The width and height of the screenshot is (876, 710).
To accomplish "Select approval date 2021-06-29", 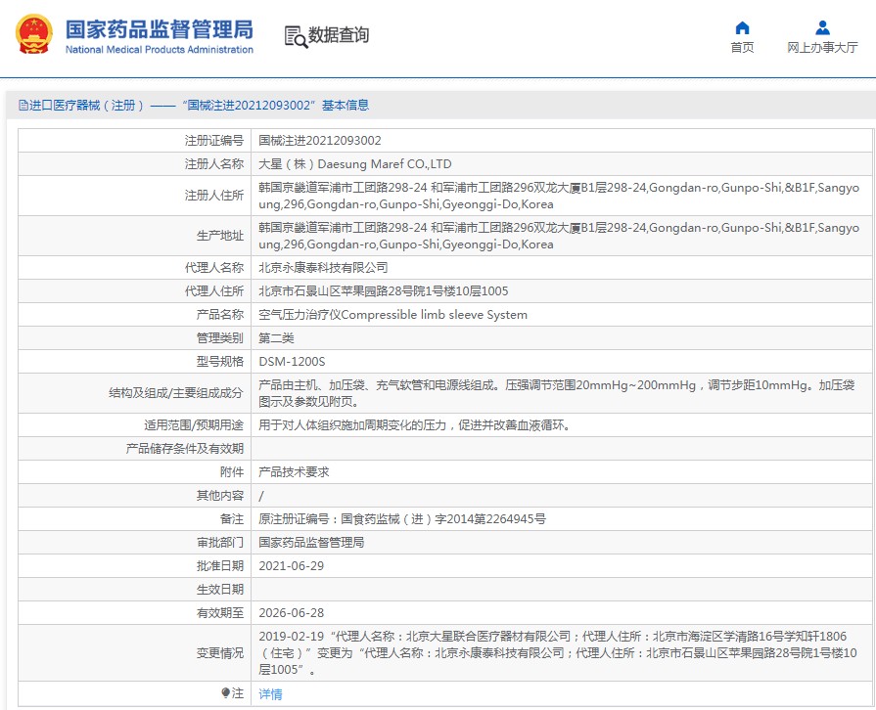I will [292, 566].
